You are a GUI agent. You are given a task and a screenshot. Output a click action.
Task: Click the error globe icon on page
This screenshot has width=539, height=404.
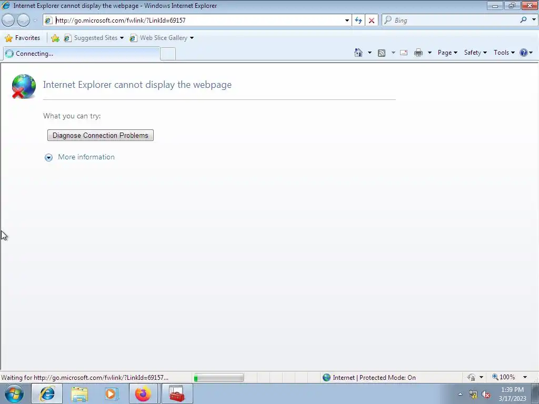(23, 86)
